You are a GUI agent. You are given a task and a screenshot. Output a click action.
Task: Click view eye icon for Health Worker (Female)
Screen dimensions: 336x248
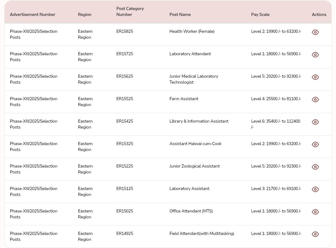(x=315, y=32)
